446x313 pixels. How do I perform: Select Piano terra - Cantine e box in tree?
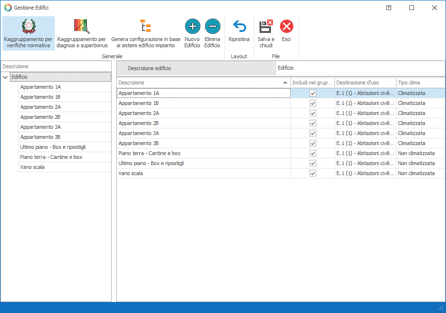click(x=51, y=157)
